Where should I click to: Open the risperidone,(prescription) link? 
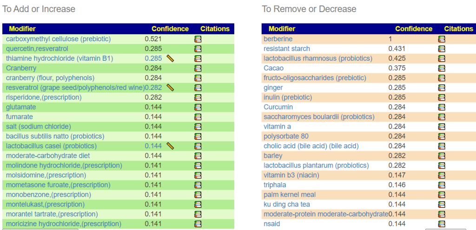[x=44, y=97]
